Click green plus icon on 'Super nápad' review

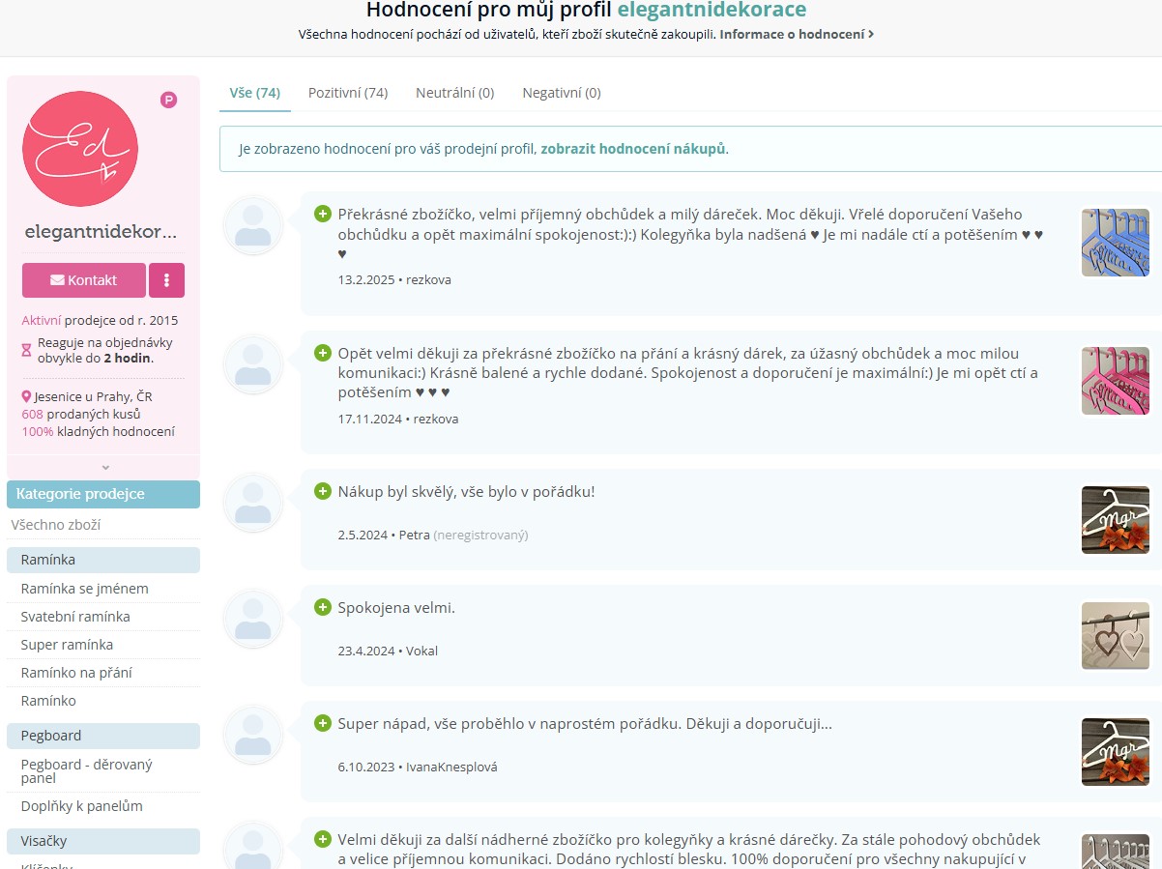coord(323,723)
